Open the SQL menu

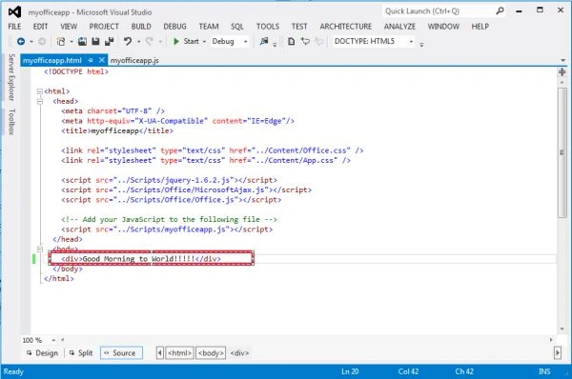point(237,27)
